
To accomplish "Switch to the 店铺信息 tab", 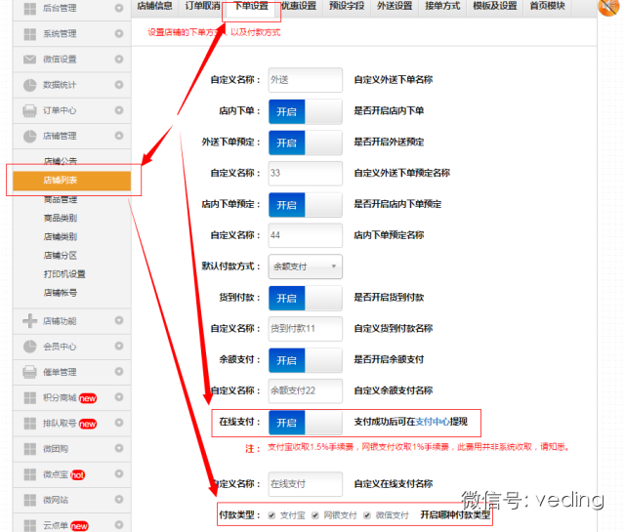I will pos(155,7).
